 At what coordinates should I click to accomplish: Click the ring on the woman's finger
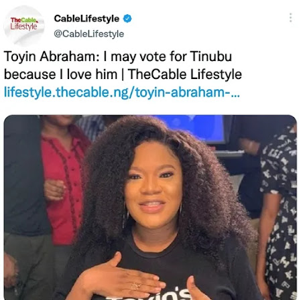click(136, 286)
